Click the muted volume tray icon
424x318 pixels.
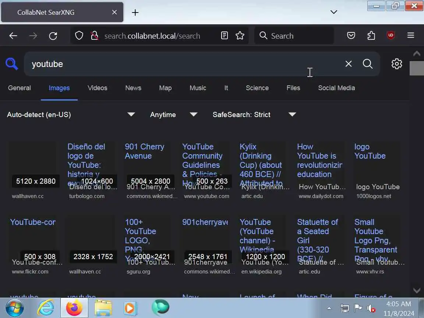tap(371, 308)
